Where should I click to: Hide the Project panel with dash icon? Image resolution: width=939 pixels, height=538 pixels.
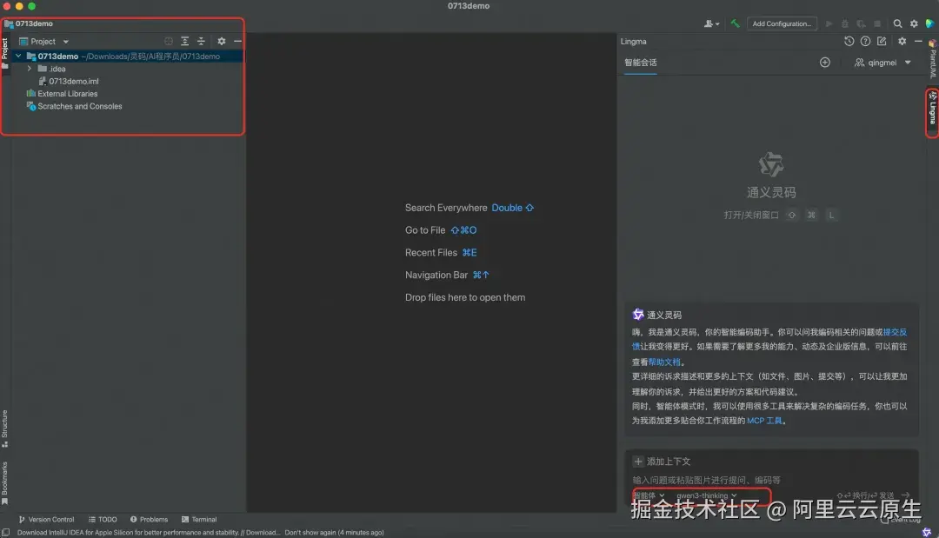point(237,42)
